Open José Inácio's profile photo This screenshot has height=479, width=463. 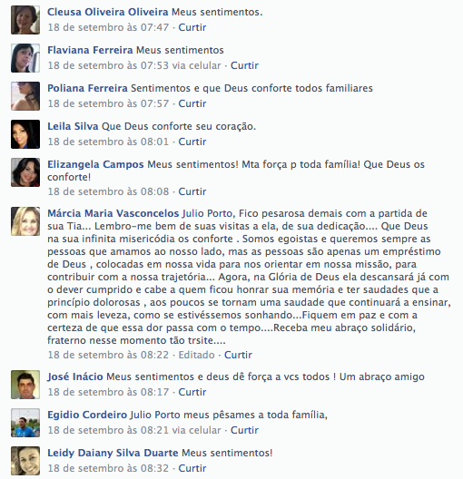[x=25, y=385]
